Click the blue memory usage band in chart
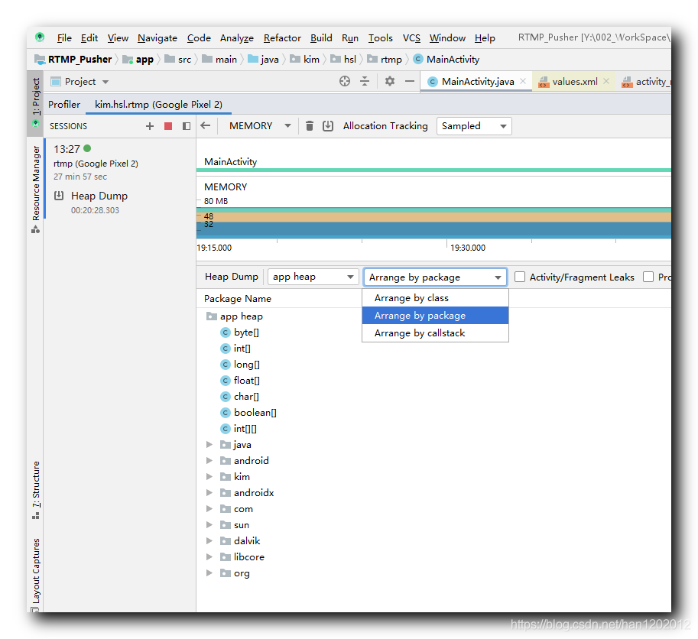The height and width of the screenshot is (639, 698). click(x=433, y=229)
